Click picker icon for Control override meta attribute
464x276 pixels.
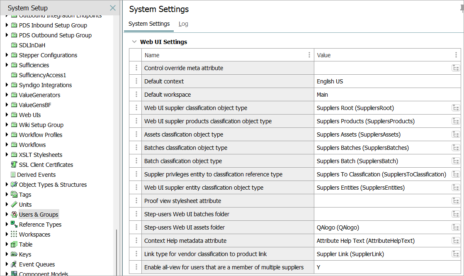coord(456,68)
